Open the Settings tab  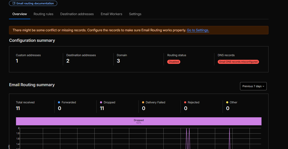click(x=135, y=14)
